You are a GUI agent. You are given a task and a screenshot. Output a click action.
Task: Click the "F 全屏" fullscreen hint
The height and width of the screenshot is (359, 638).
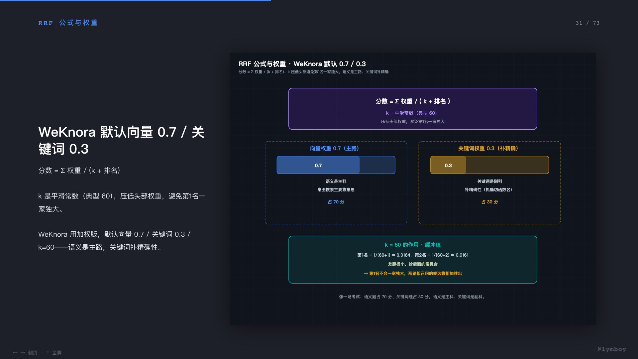(54, 353)
